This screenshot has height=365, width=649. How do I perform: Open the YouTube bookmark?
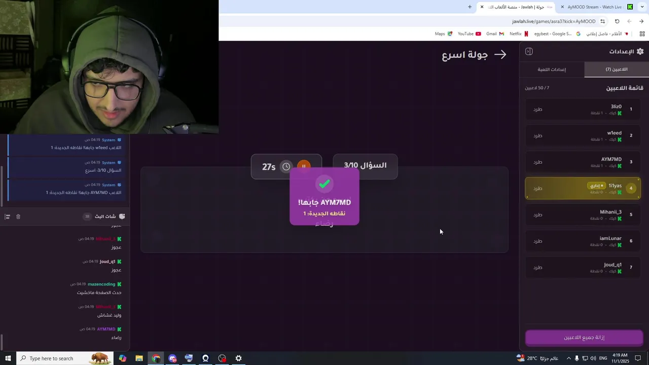pos(469,34)
